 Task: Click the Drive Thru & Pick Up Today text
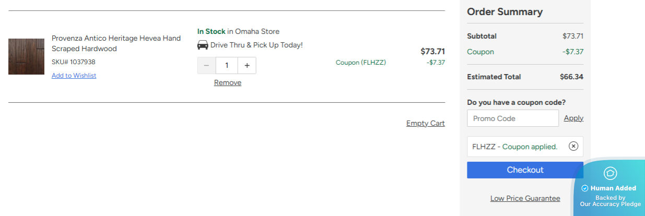pyautogui.click(x=256, y=45)
